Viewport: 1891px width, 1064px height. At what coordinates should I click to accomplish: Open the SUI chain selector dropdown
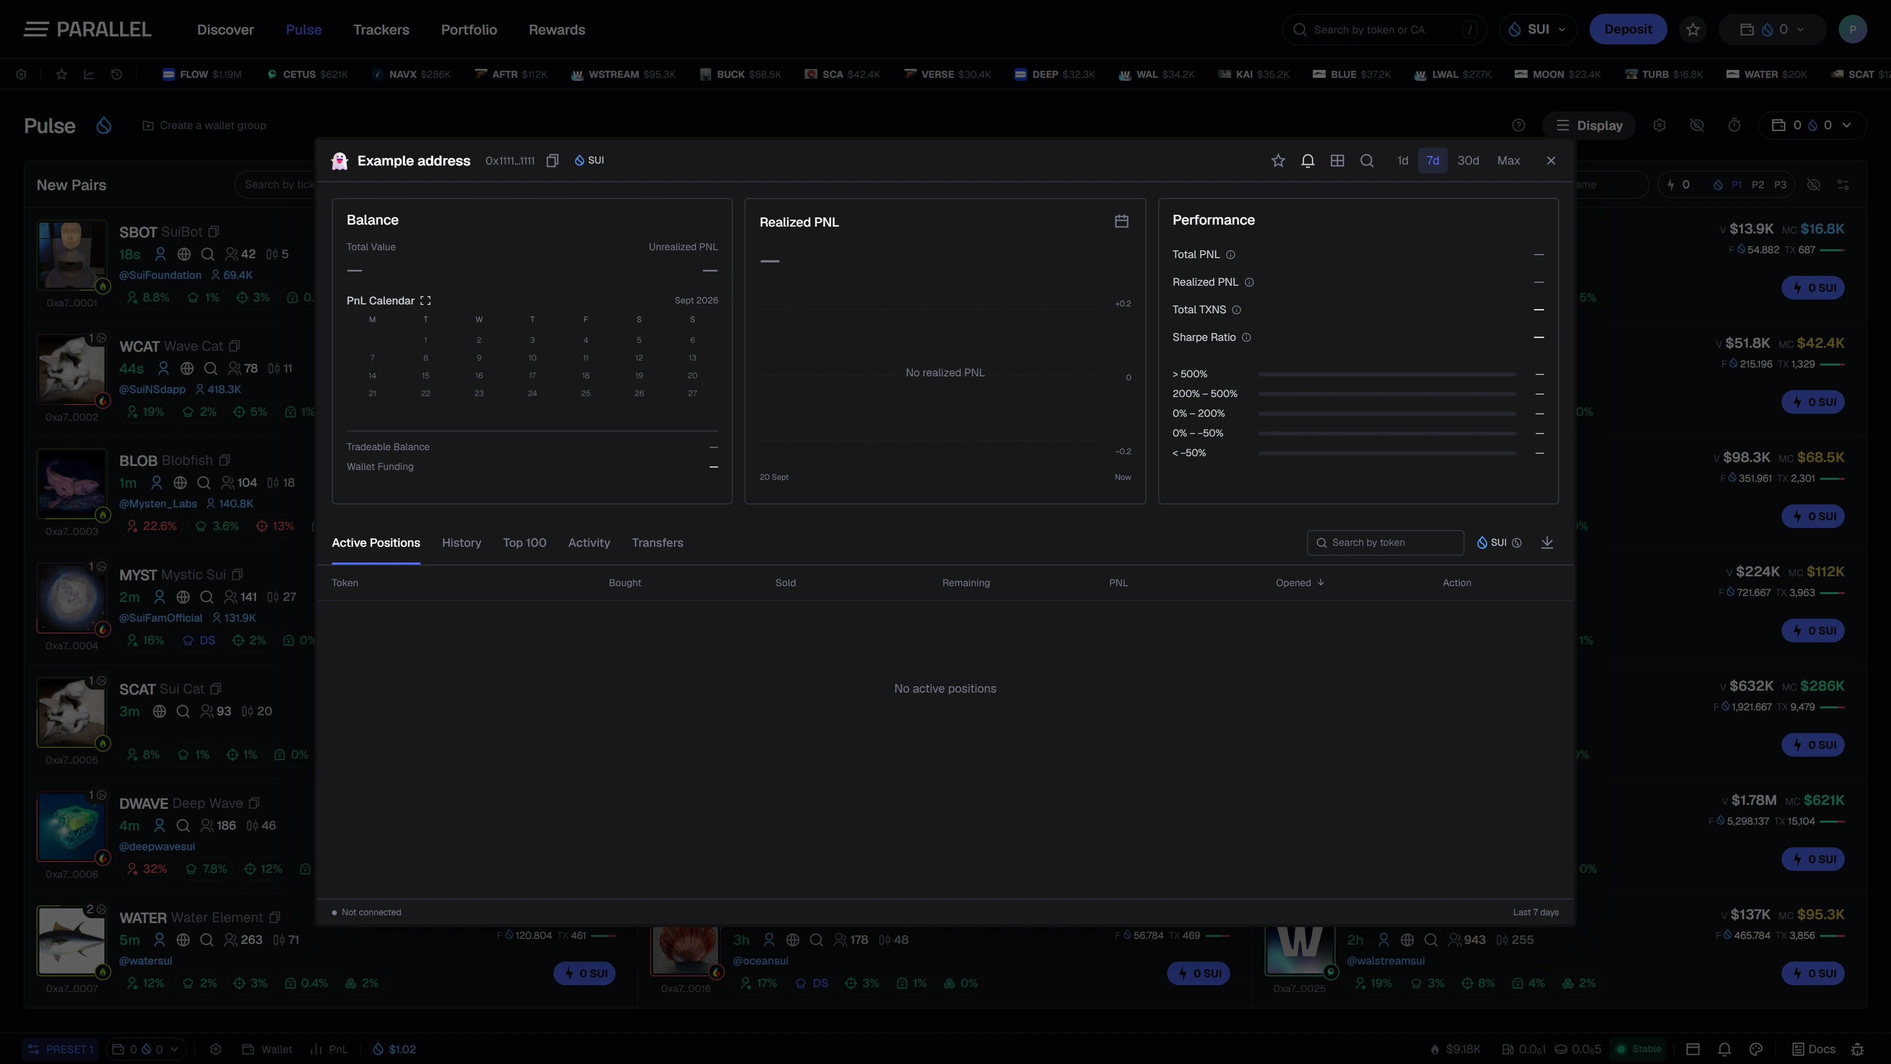click(x=1538, y=30)
